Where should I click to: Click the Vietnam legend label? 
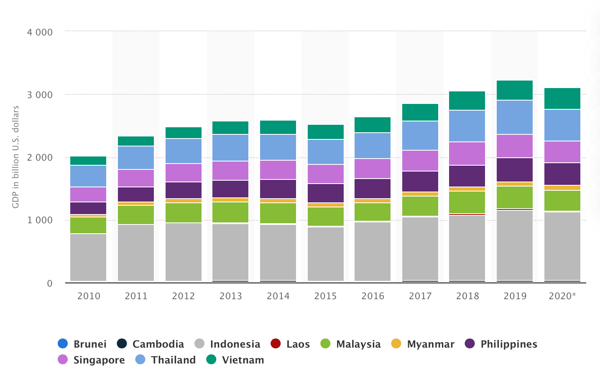tap(243, 360)
